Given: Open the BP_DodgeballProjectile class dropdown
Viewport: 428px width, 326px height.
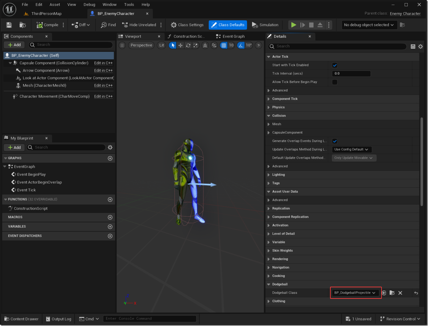Looking at the screenshot, I should pyautogui.click(x=355, y=293).
